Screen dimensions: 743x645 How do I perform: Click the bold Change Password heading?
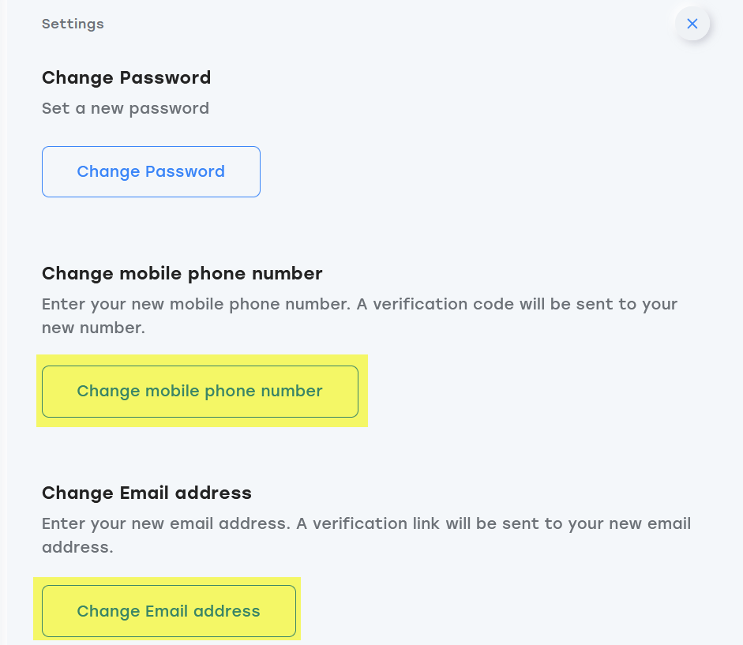point(126,77)
